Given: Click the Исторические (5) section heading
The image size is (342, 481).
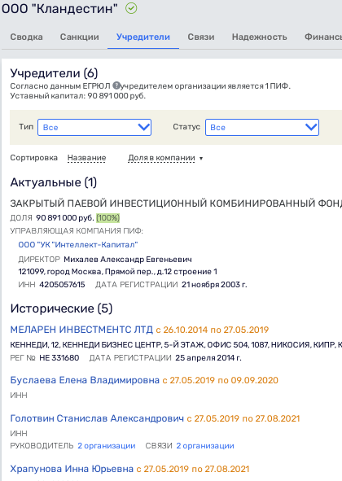Looking at the screenshot, I should tap(61, 308).
